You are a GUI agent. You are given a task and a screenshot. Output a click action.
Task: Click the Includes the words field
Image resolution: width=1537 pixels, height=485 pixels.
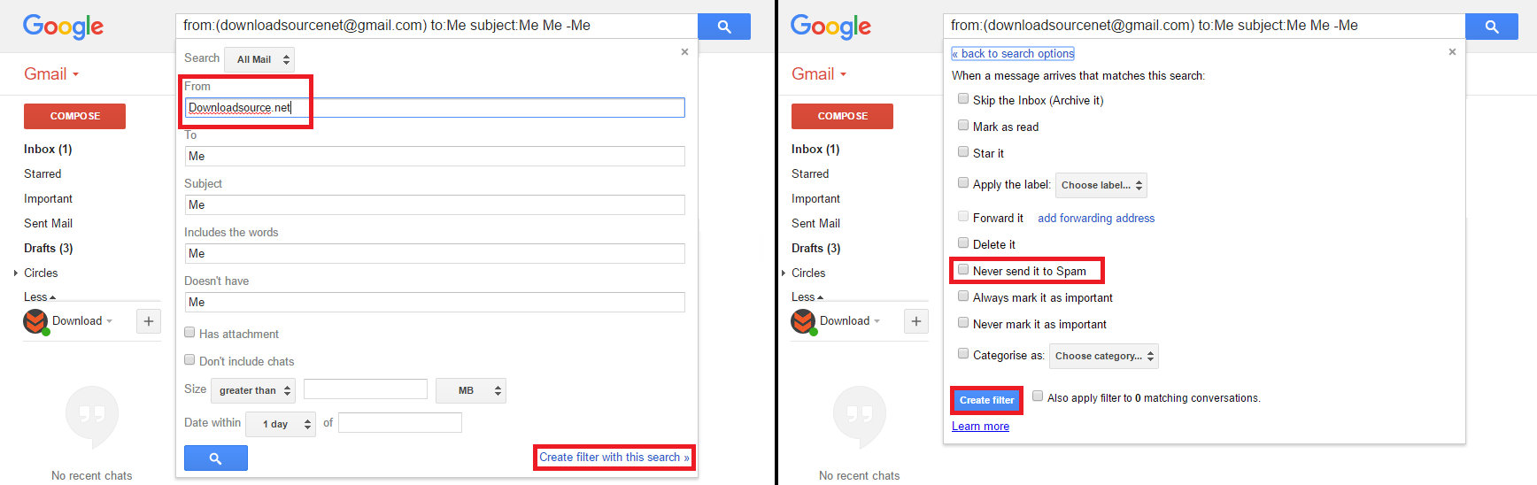coord(435,254)
